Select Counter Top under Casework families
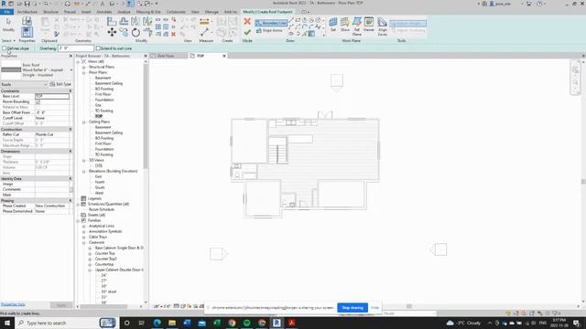Image resolution: width=586 pixels, height=329 pixels. [x=105, y=253]
